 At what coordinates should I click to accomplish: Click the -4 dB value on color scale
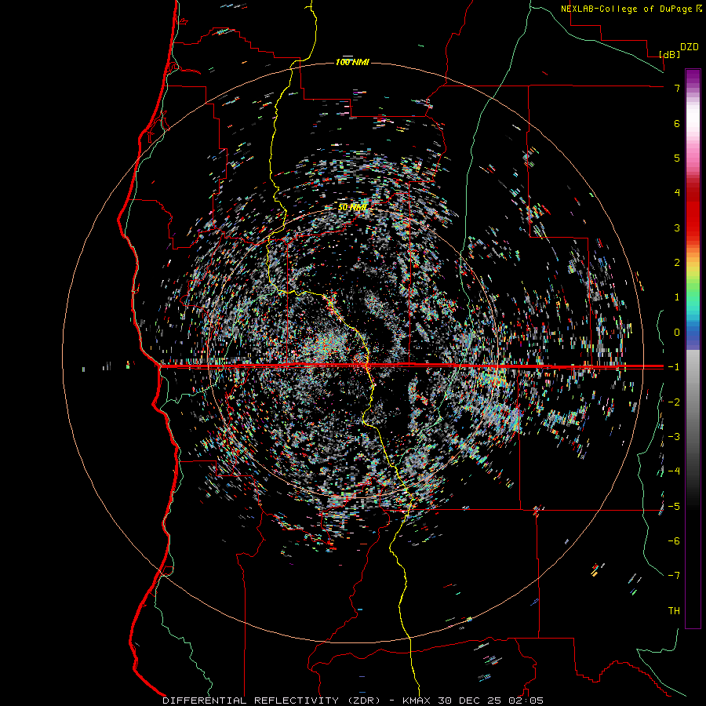pos(674,471)
